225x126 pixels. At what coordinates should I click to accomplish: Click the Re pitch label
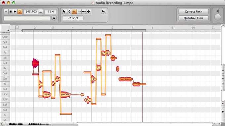[5, 68]
